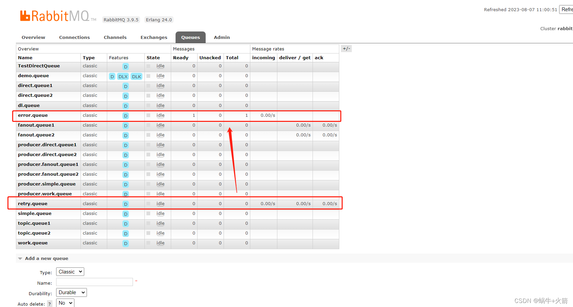
Task: Click the D badge for producer.direct.queue1
Action: click(125, 145)
